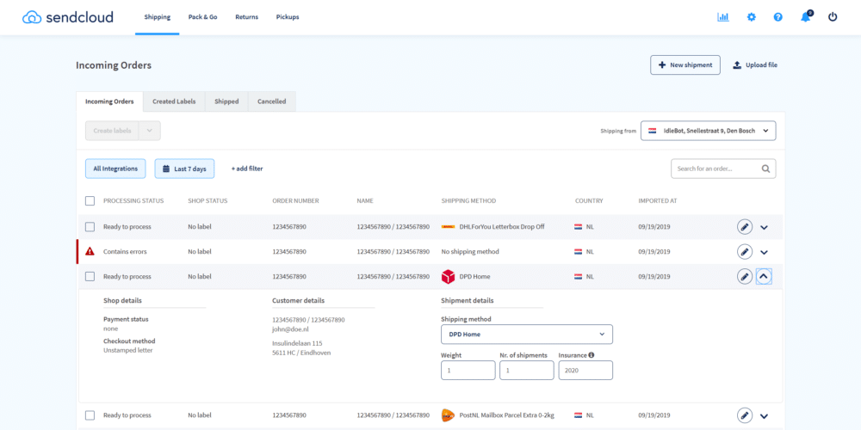Click the PostNL carrier logo
Image resolution: width=861 pixels, height=430 pixels.
448,415
